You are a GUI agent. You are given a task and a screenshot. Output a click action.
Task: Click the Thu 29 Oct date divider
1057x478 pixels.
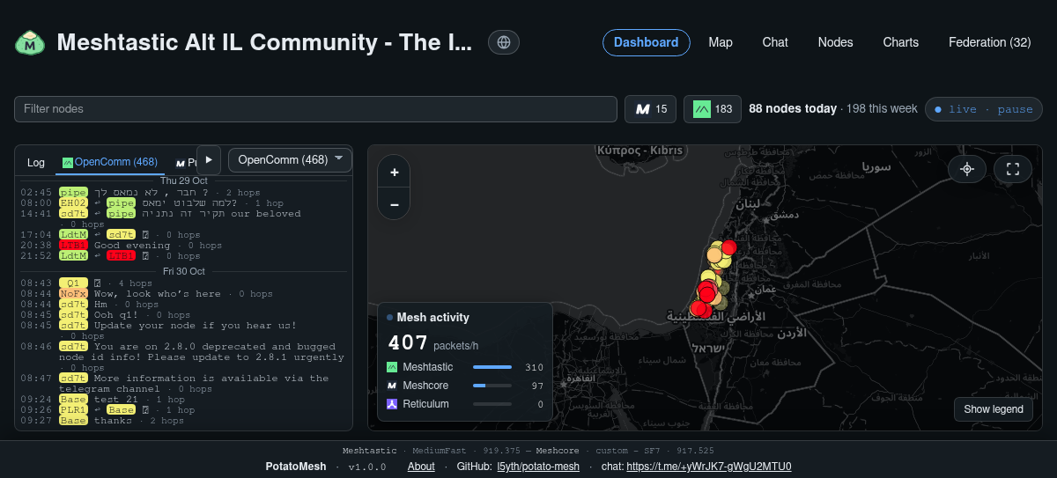coord(184,180)
